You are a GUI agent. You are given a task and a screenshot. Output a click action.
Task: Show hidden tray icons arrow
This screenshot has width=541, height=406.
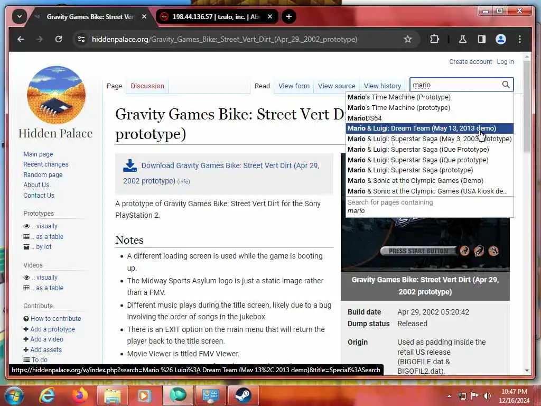click(x=449, y=396)
